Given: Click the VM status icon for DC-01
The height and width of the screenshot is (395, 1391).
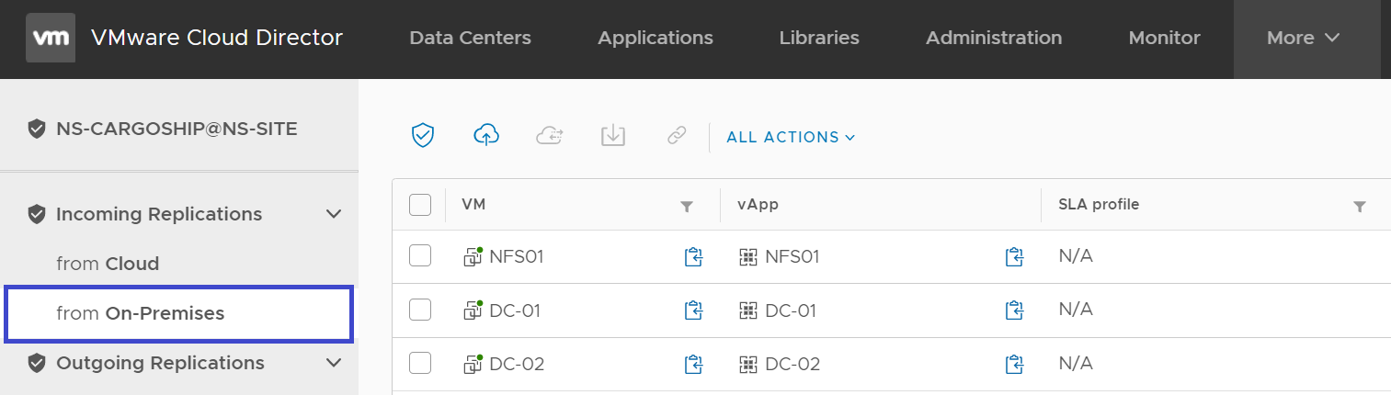Looking at the screenshot, I should (x=473, y=310).
